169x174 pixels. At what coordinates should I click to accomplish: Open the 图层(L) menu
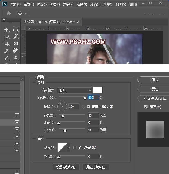55,4
